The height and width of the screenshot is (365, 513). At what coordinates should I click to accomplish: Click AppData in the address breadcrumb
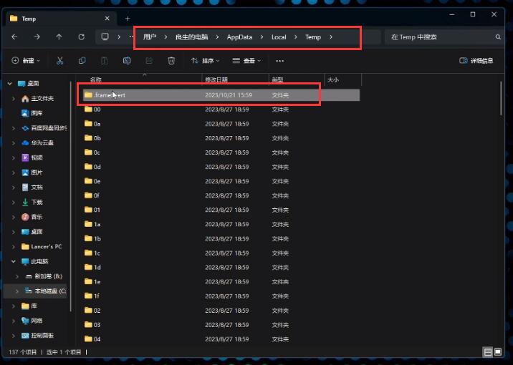click(x=239, y=36)
